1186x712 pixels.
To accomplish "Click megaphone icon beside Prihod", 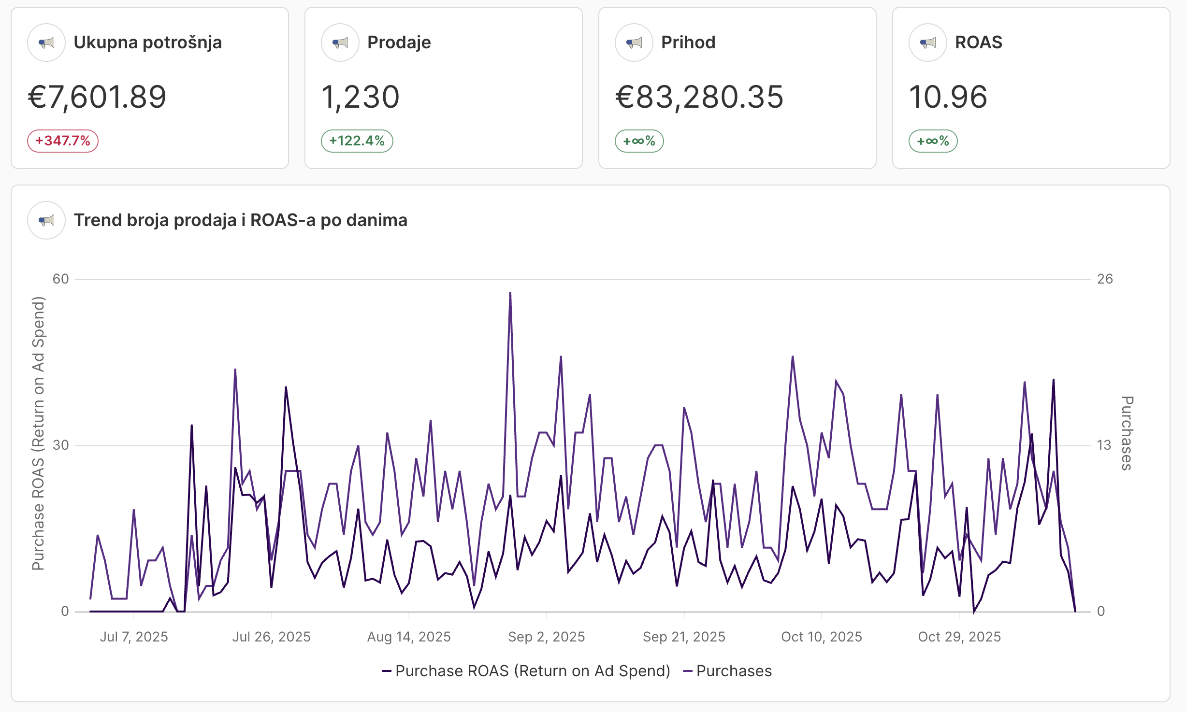I will tap(634, 43).
